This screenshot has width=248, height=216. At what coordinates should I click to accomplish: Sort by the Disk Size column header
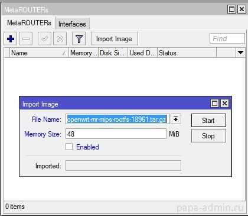tap(113, 53)
